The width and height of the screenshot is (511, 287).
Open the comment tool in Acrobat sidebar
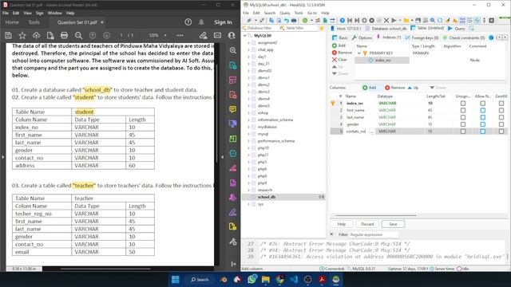[x=232, y=109]
